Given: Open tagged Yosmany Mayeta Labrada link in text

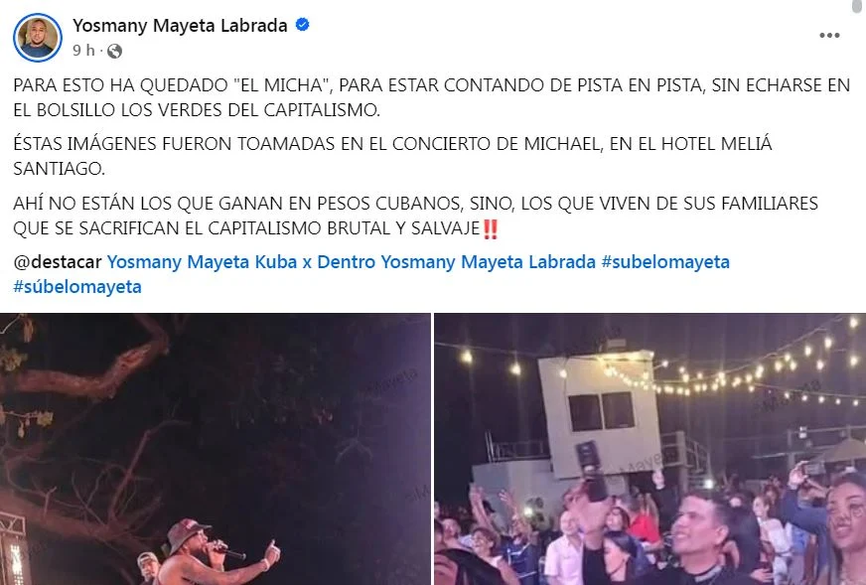Looking at the screenshot, I should (489, 262).
